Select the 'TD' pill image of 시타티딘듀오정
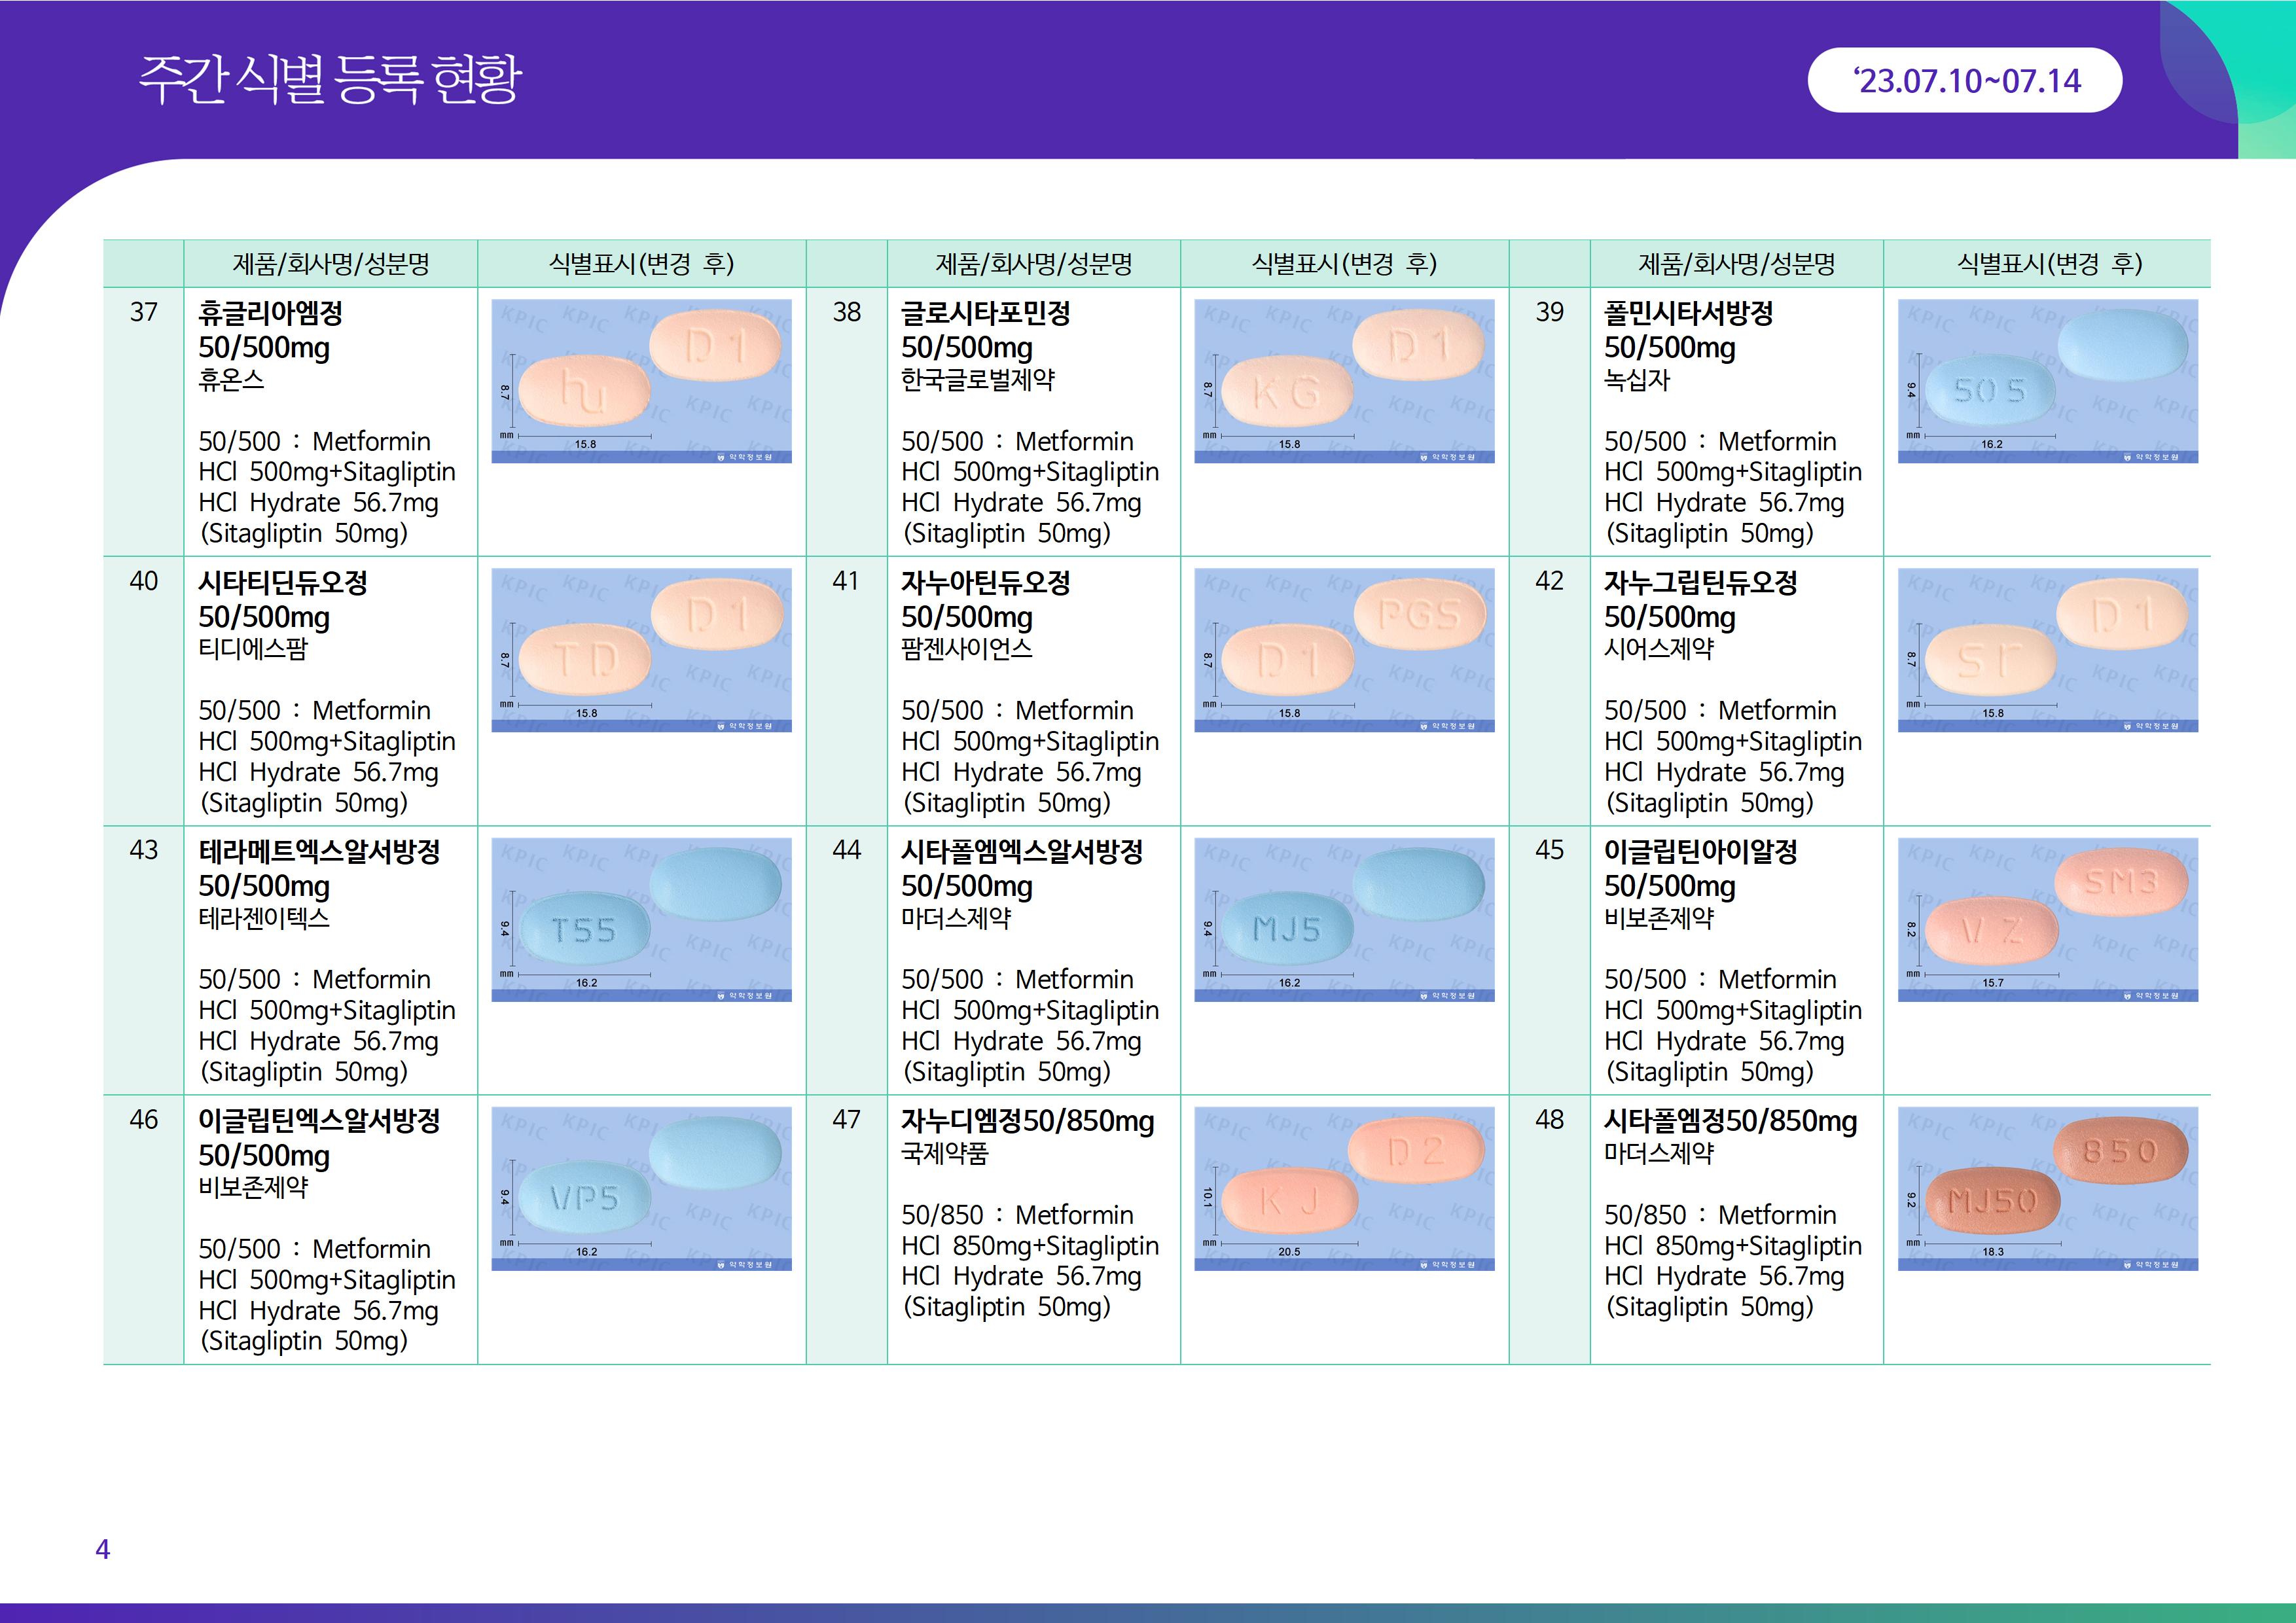The height and width of the screenshot is (1623, 2296). [641, 650]
